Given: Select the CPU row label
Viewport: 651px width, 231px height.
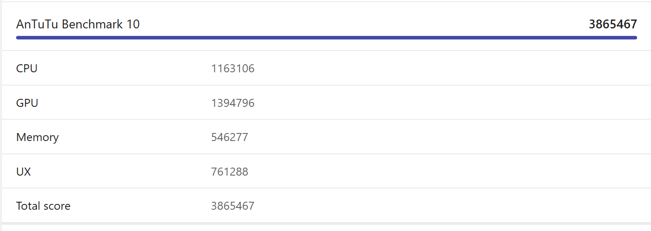Looking at the screenshot, I should pyautogui.click(x=27, y=69).
